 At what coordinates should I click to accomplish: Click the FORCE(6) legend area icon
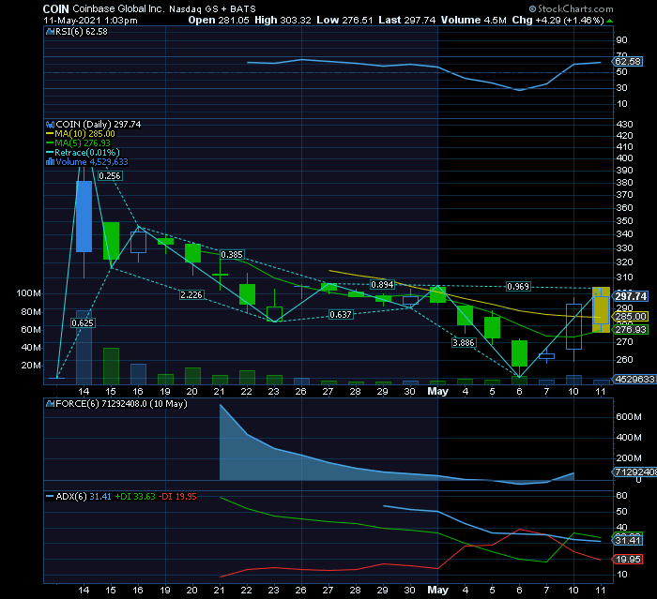coord(51,404)
